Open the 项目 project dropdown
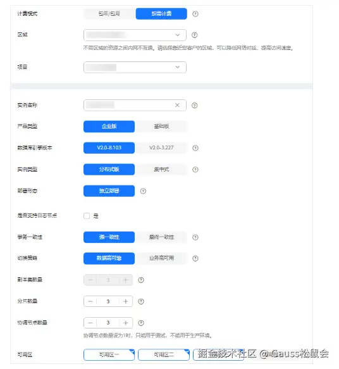This screenshot has height=369, width=339. [135, 67]
